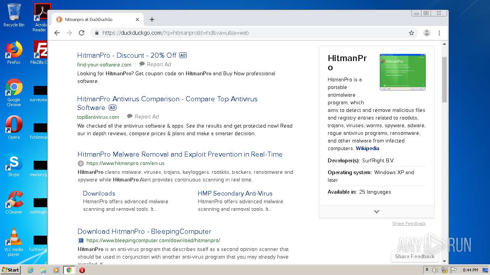The width and height of the screenshot is (490, 275).
Task: Open Download HitmanPro - BleepingComputer result
Action: [x=144, y=231]
